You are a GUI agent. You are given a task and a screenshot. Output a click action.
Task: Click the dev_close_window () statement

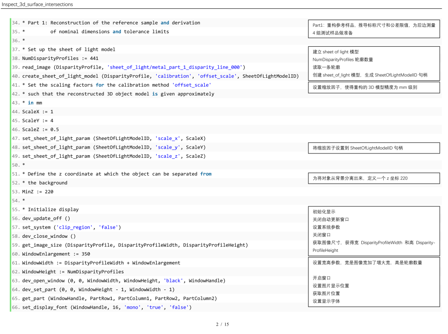pos(49,236)
